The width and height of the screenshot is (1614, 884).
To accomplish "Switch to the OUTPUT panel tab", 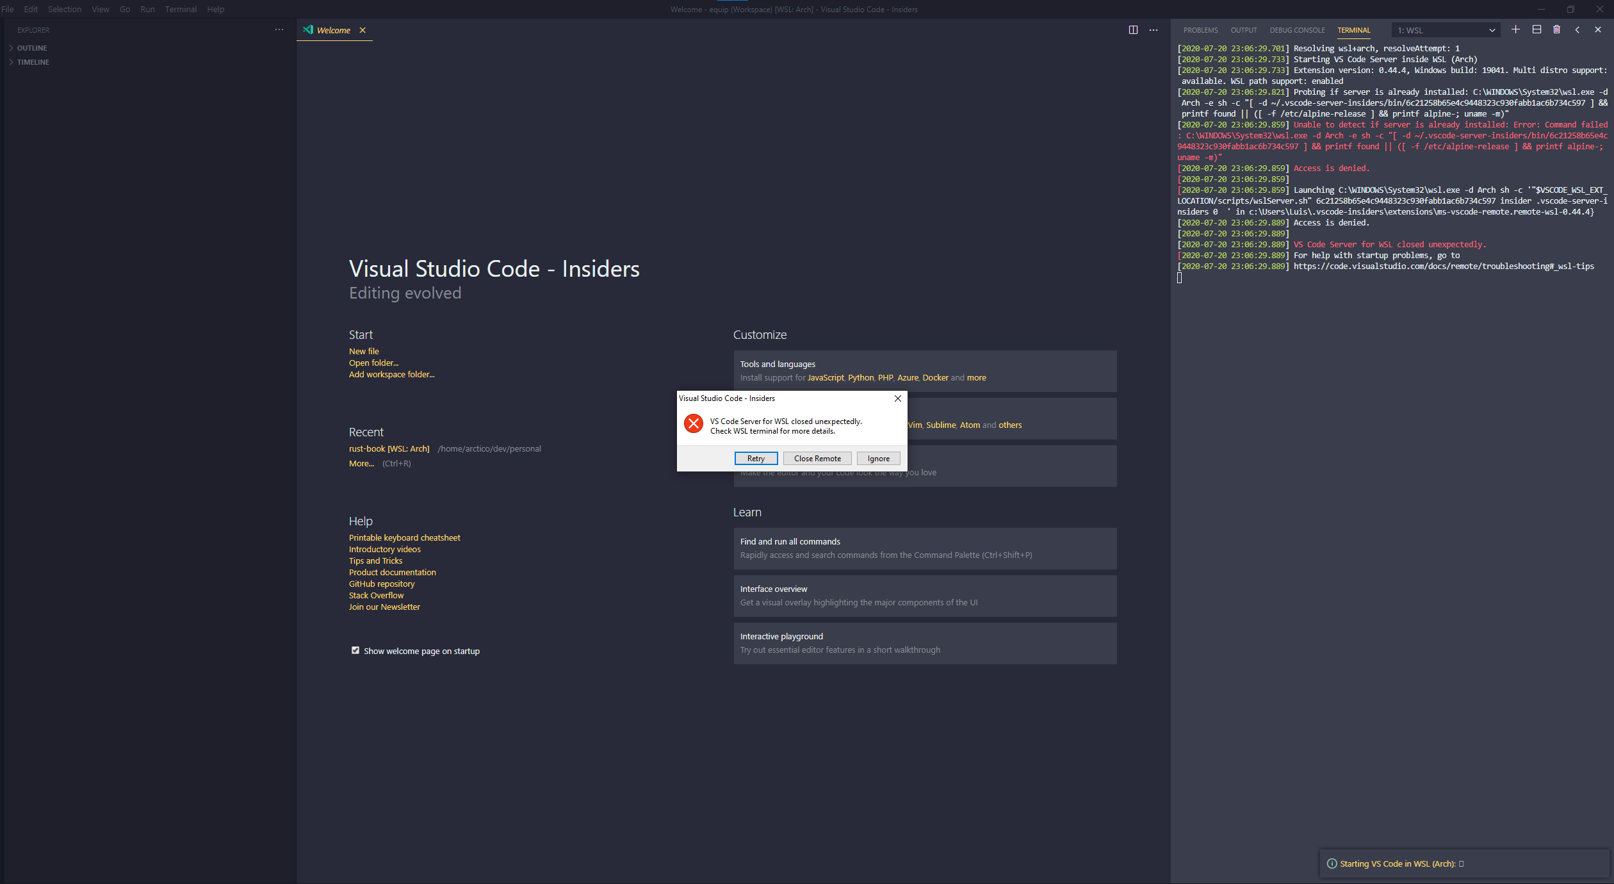I will click(1244, 30).
